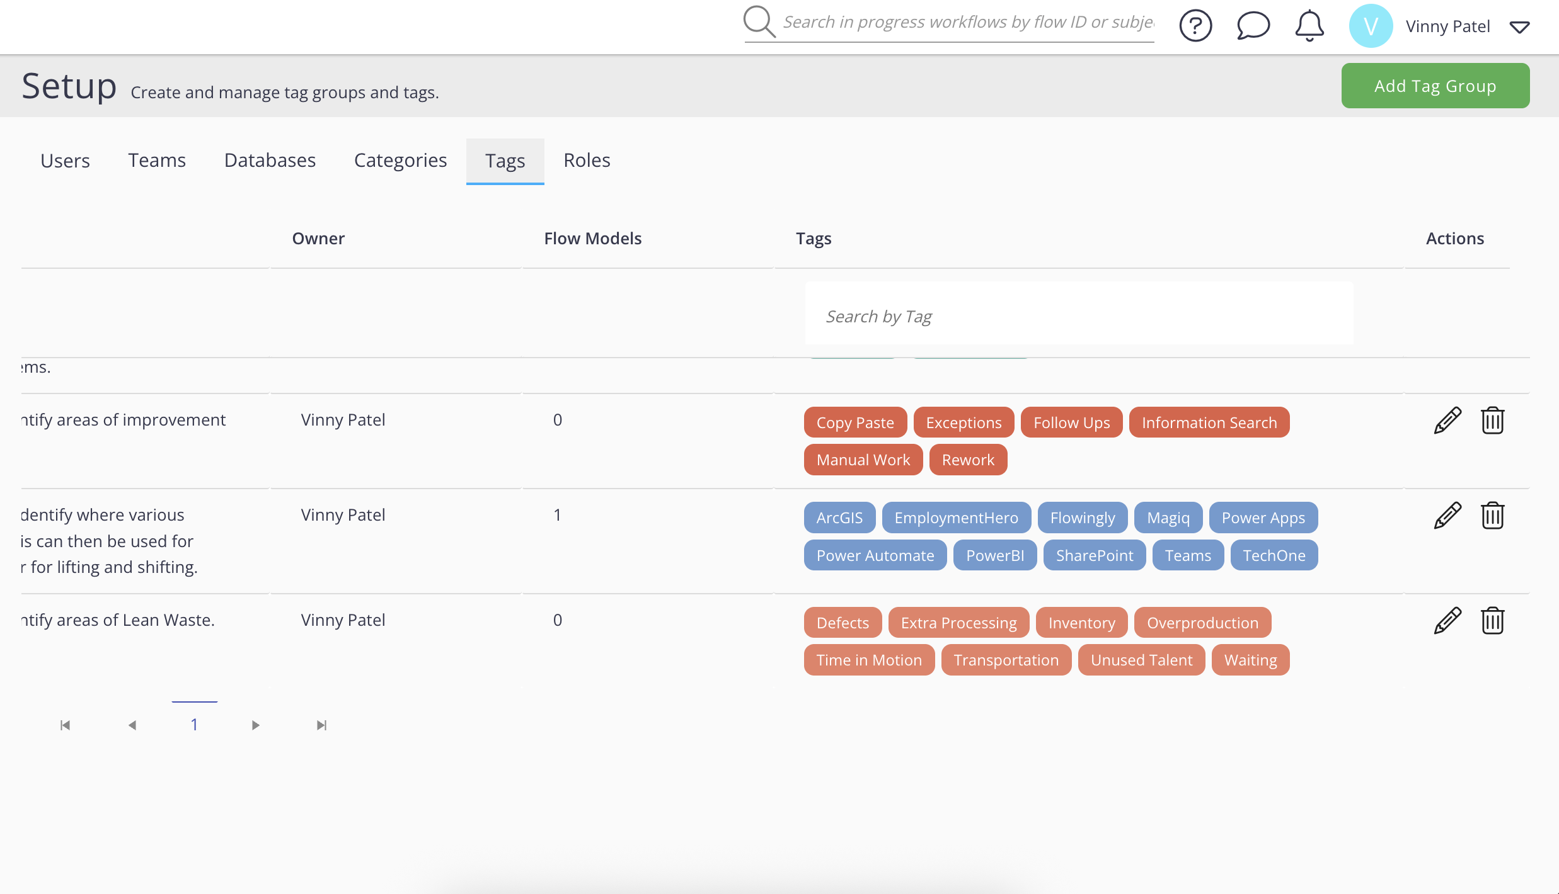Switch to the Users tab
The height and width of the screenshot is (894, 1559).
(65, 161)
